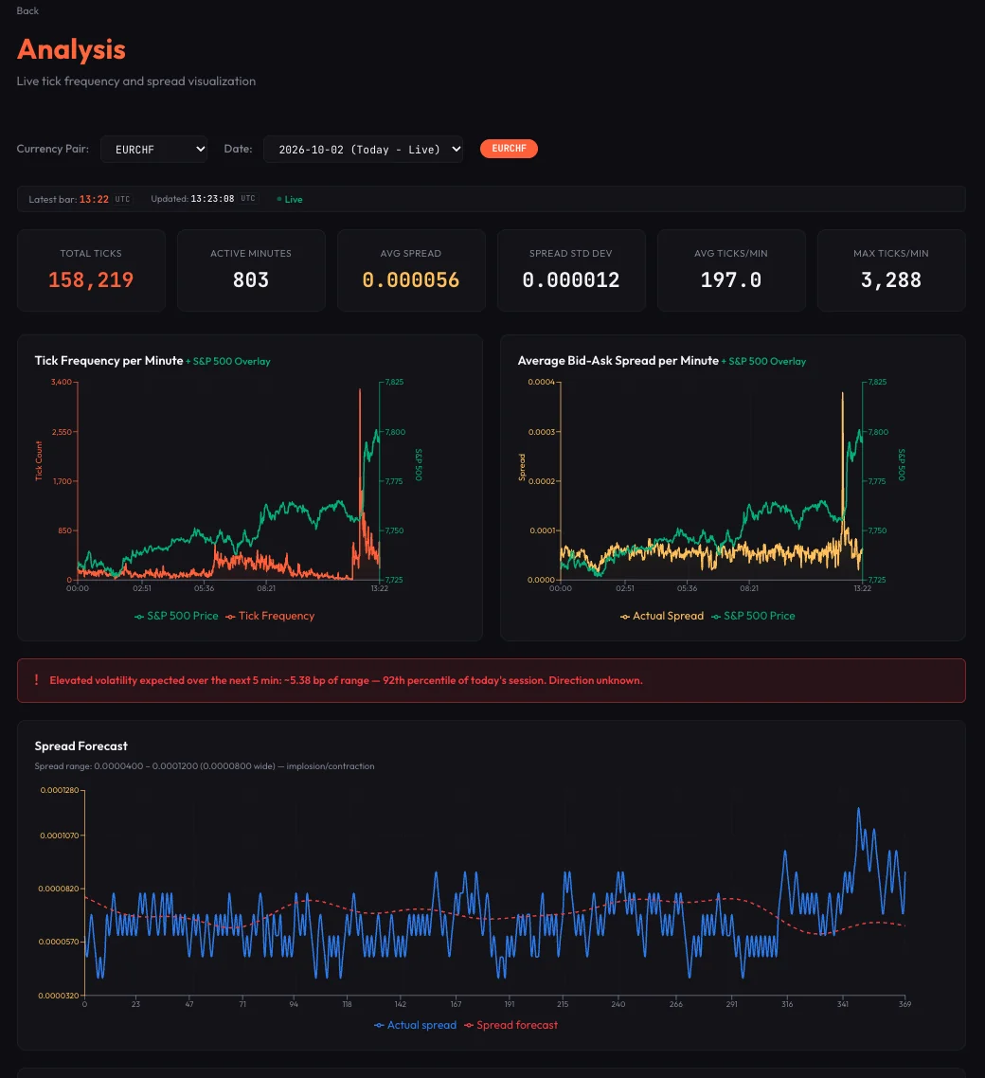Click the x-axis label 369 in Spread Forecast

(904, 1004)
